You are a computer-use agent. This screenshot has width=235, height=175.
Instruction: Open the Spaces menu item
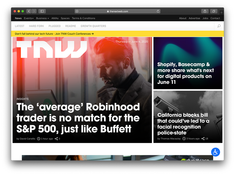point(65,18)
